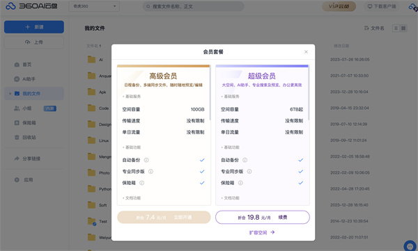Click the 内测 badge next to 小组
The height and width of the screenshot is (251, 418).
50,108
